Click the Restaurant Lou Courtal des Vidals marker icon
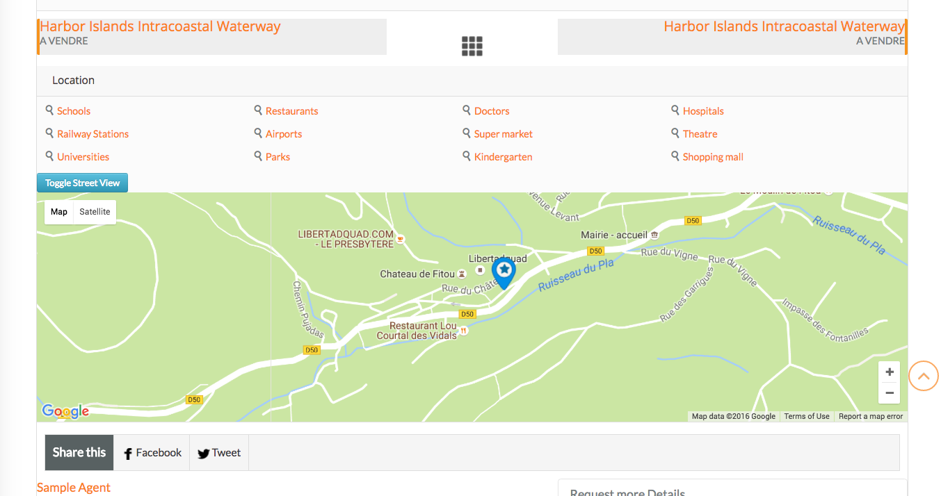941x496 pixels. pos(465,331)
